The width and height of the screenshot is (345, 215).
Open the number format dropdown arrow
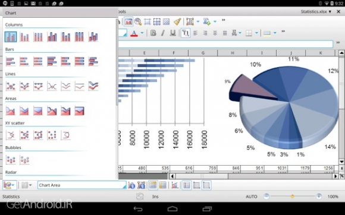(x=240, y=33)
